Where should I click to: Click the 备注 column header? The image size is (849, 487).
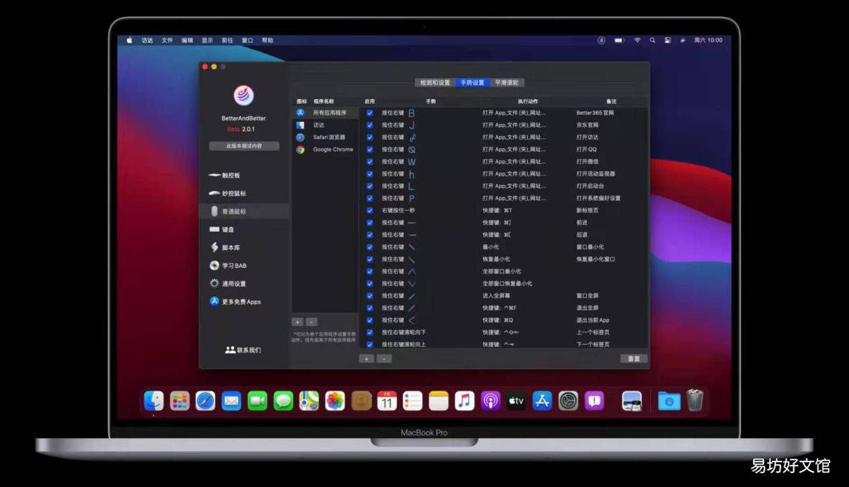click(x=610, y=101)
